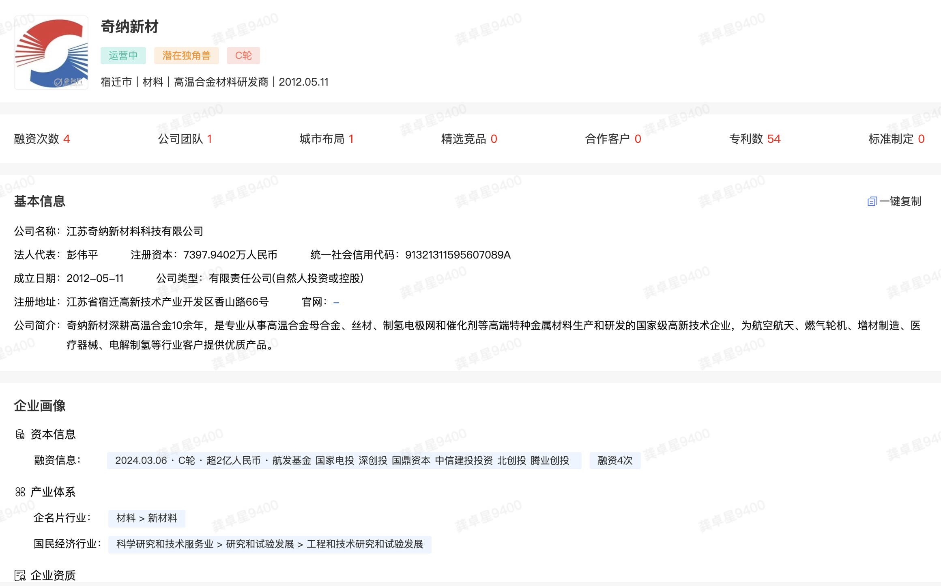This screenshot has width=941, height=586.
Task: Click the company type 有限责任公司(自然人投资或控股)
Action: (286, 278)
